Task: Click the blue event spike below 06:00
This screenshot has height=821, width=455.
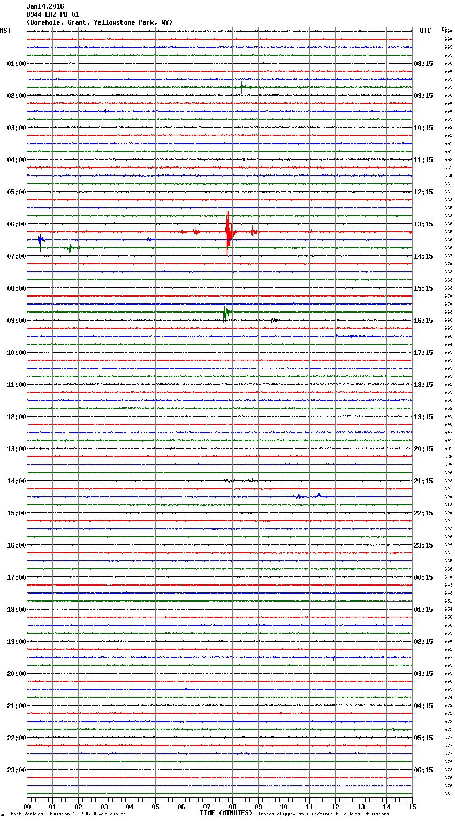Action: (x=40, y=241)
